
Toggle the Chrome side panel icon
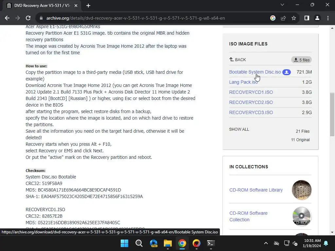307,18
